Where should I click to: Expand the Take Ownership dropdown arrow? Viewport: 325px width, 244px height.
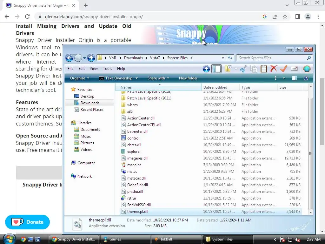pos(136,78)
